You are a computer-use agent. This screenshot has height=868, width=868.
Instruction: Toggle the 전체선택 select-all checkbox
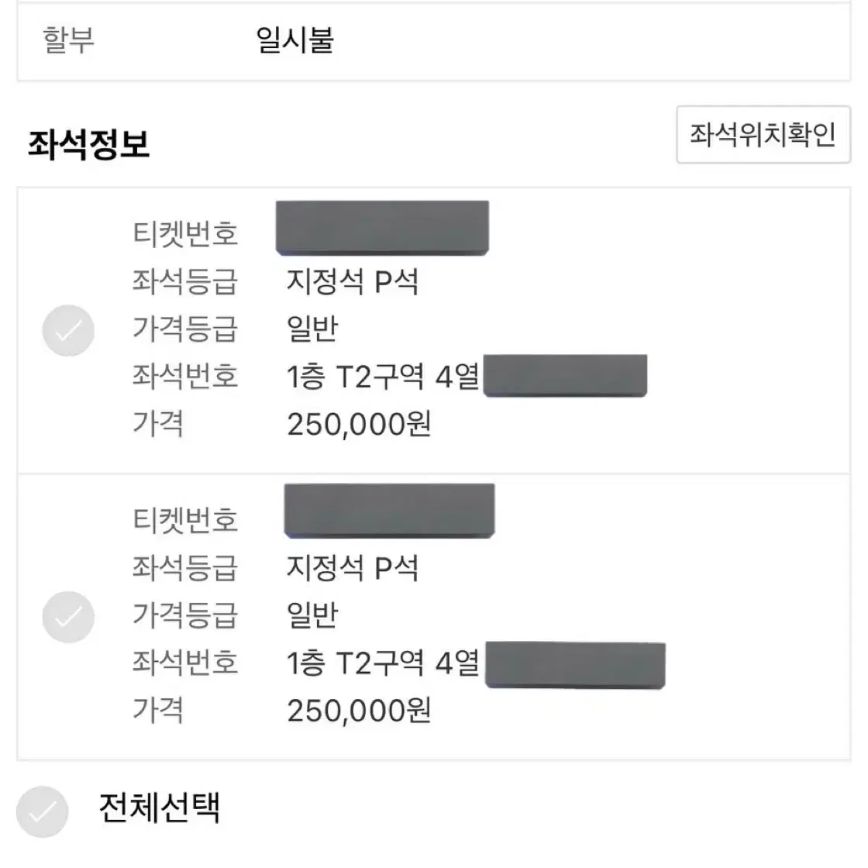click(42, 811)
